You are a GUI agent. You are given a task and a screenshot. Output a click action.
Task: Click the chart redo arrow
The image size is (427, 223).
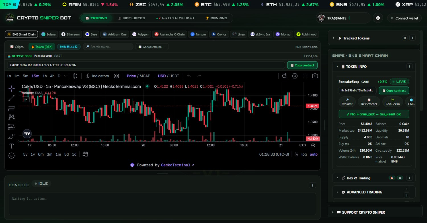pyautogui.click(x=199, y=76)
